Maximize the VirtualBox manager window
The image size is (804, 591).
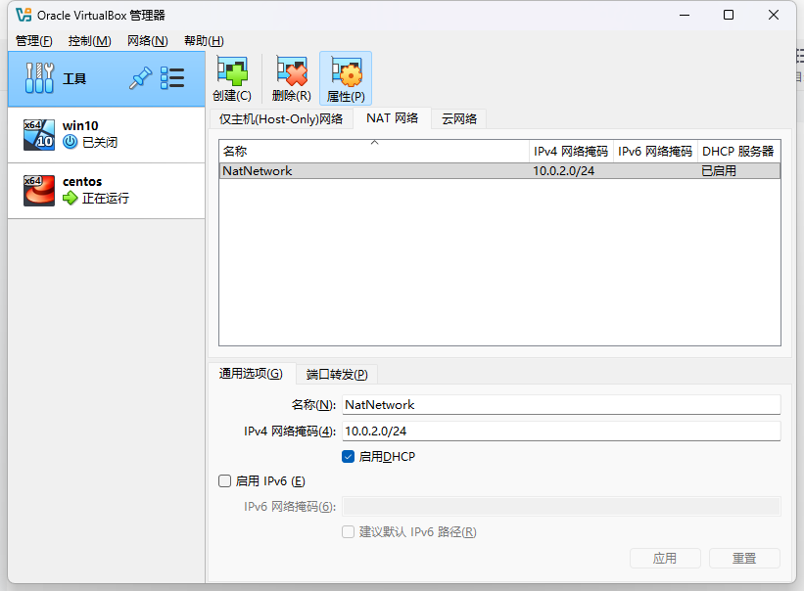729,15
